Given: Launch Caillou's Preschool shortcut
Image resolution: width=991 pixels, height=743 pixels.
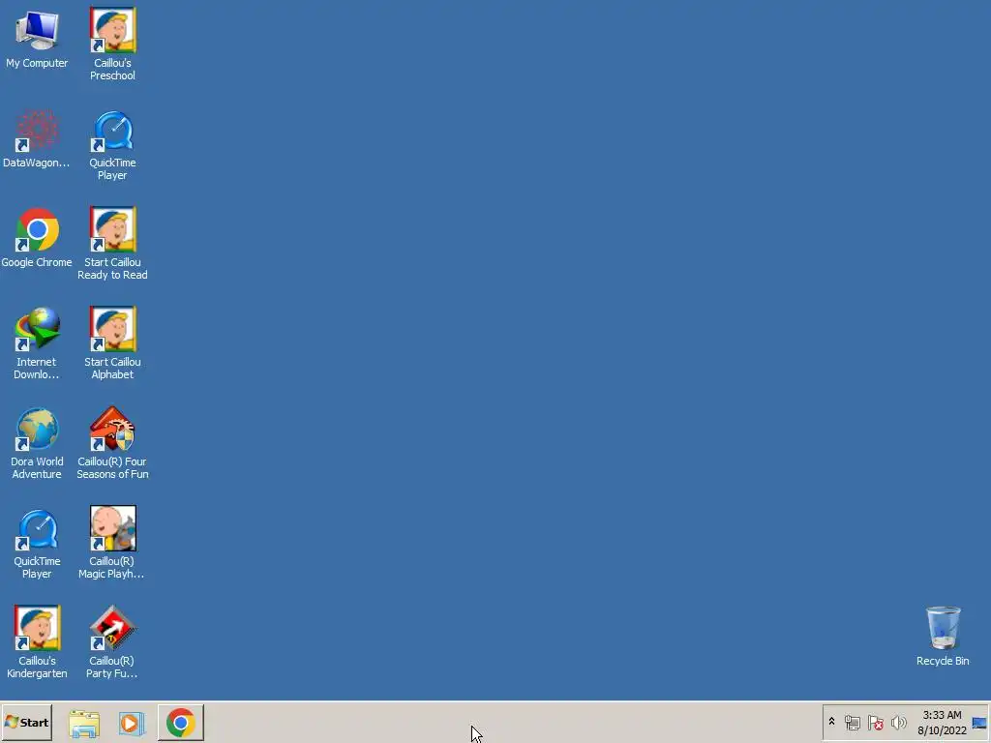Looking at the screenshot, I should coord(112,45).
